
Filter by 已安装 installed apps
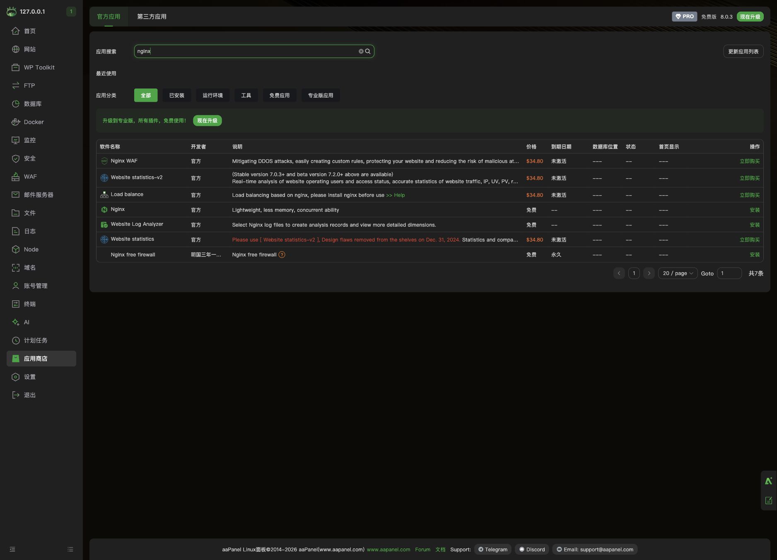pyautogui.click(x=177, y=95)
